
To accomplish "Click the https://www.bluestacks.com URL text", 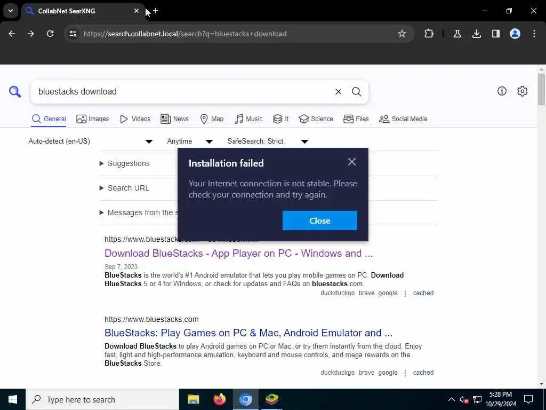I will click(x=151, y=319).
